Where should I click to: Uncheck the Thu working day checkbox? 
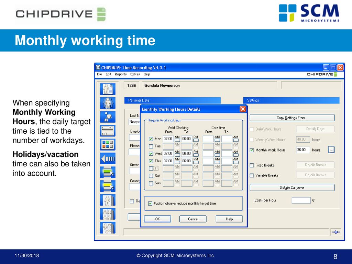coord(151,161)
